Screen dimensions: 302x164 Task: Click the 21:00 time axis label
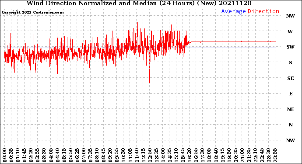click(242, 155)
